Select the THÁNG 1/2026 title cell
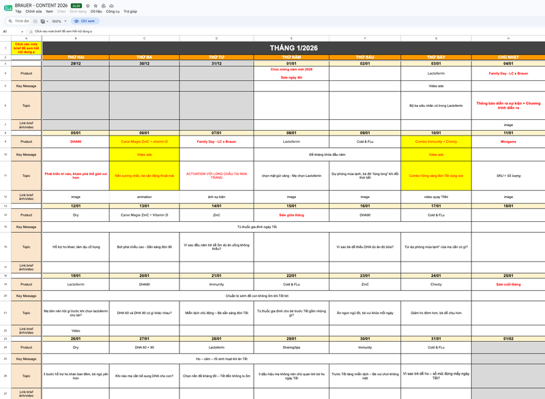The height and width of the screenshot is (399, 545). click(x=294, y=48)
